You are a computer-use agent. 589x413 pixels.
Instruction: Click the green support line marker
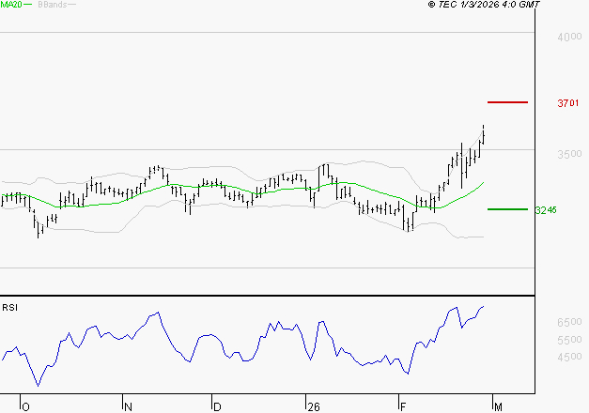(x=506, y=209)
